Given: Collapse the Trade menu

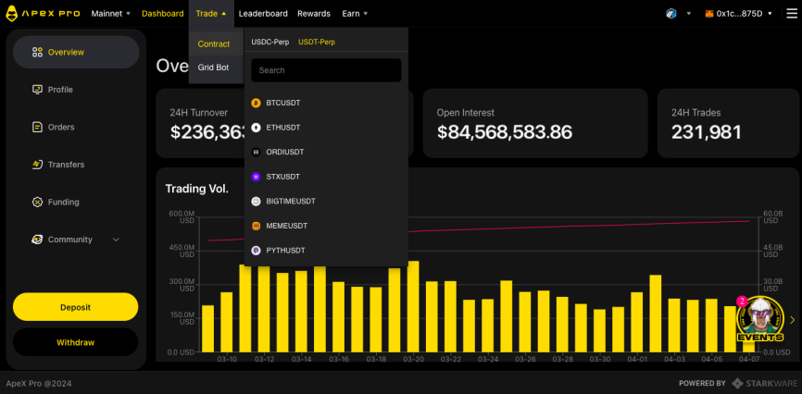Looking at the screenshot, I should tap(211, 14).
